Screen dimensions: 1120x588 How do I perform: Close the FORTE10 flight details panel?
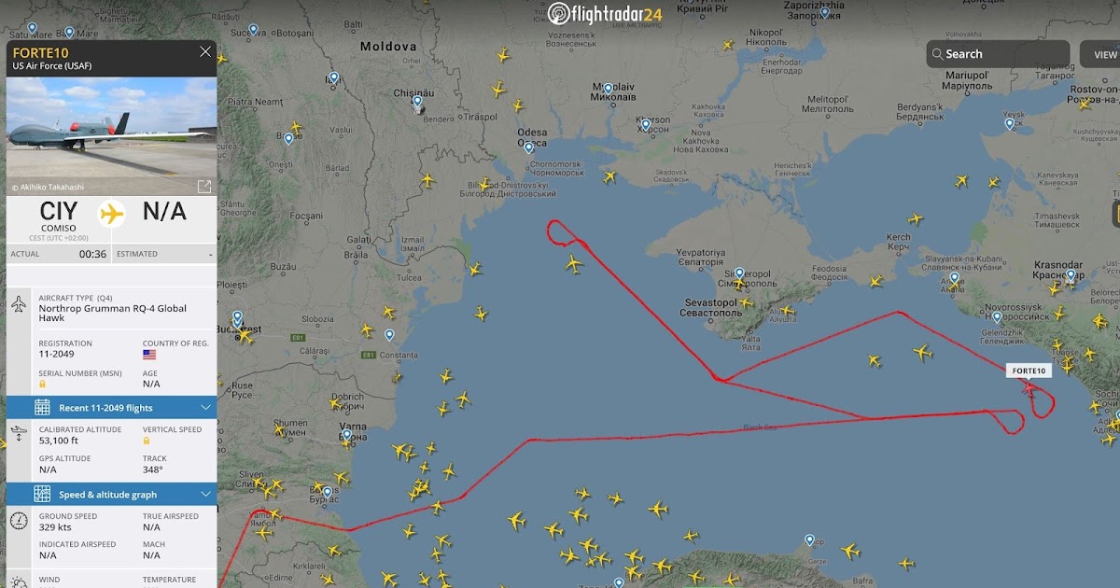click(205, 52)
